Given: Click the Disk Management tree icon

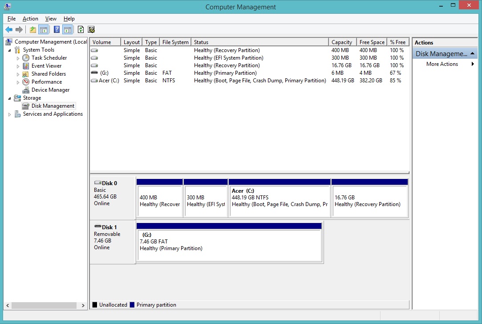Looking at the screenshot, I should click(x=26, y=106).
